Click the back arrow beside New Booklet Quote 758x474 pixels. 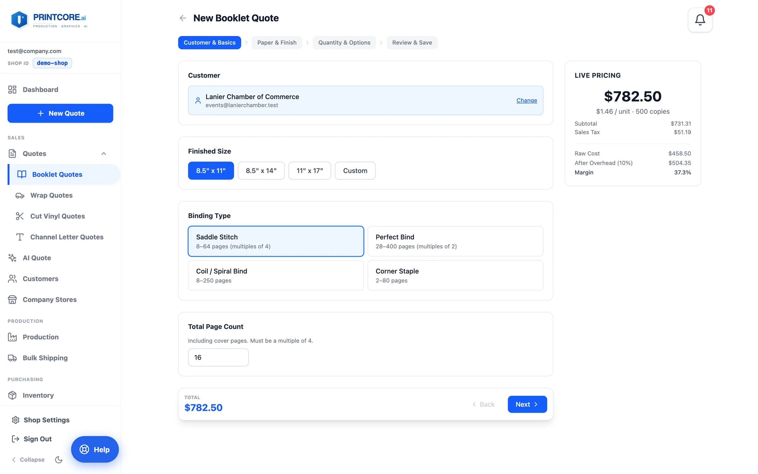[x=183, y=18]
